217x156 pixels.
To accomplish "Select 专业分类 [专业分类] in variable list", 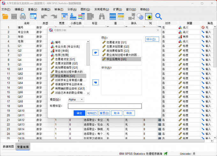I will 68,46.
